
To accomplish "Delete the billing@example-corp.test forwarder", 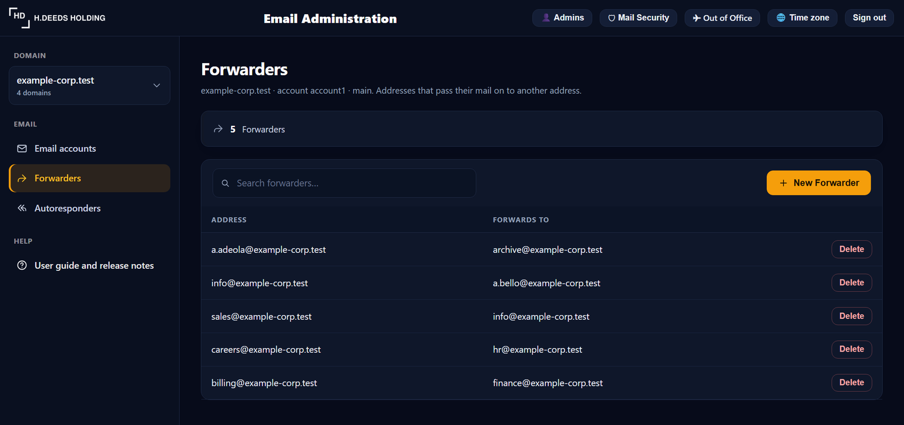I will (851, 382).
